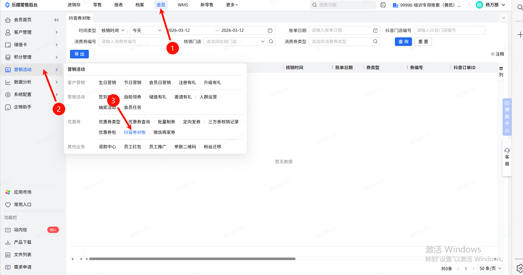Open the 自助领券 link
Viewport: 523px width, 275px height.
click(x=133, y=97)
